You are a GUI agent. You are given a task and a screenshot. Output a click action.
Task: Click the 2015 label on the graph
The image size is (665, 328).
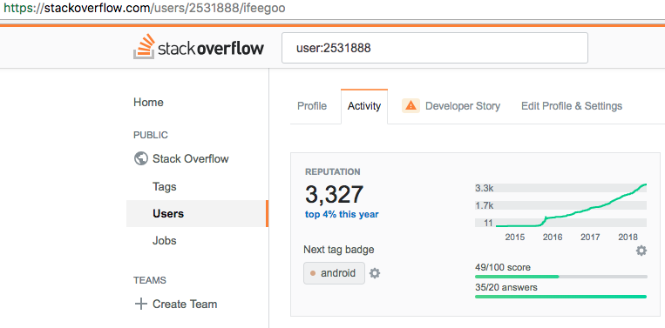point(515,237)
